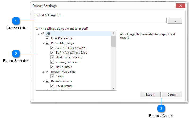Image resolution: width=190 pixels, height=122 pixels.
Task: Select the Reader Mappings label
Action: click(x=63, y=72)
